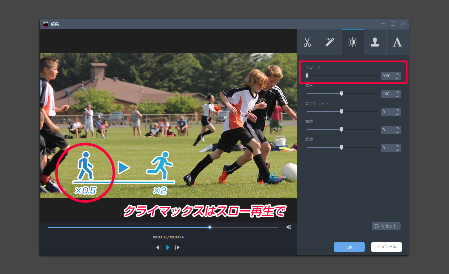Lower saturation with the down arrow
The image size is (449, 274).
tap(397, 150)
